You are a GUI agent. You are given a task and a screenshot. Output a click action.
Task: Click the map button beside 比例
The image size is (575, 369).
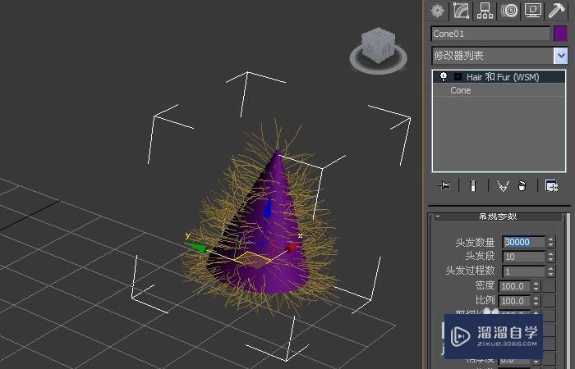click(550, 301)
